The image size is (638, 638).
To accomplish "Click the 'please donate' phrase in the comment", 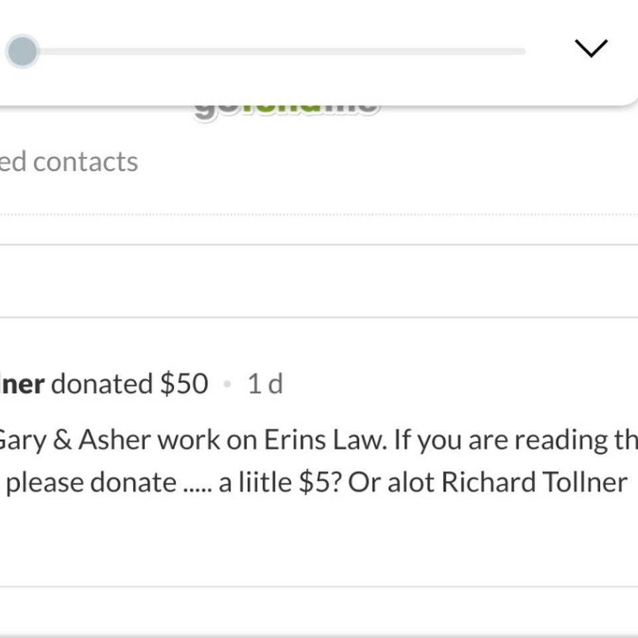I will (x=91, y=483).
